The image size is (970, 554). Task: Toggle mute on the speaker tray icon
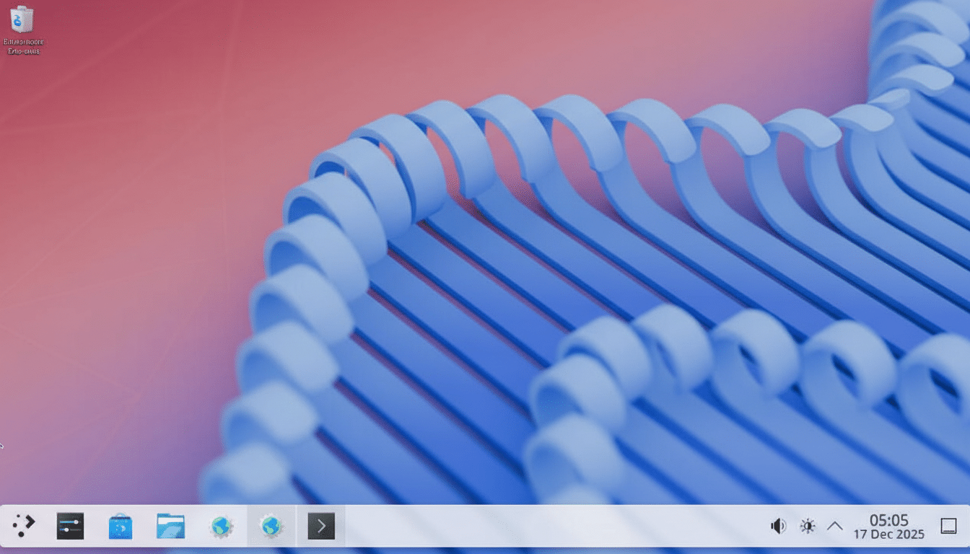pos(778,525)
